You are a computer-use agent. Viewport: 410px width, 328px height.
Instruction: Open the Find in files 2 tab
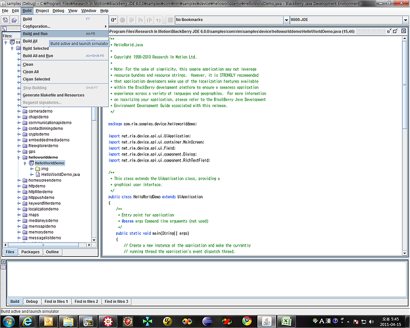pos(87,301)
